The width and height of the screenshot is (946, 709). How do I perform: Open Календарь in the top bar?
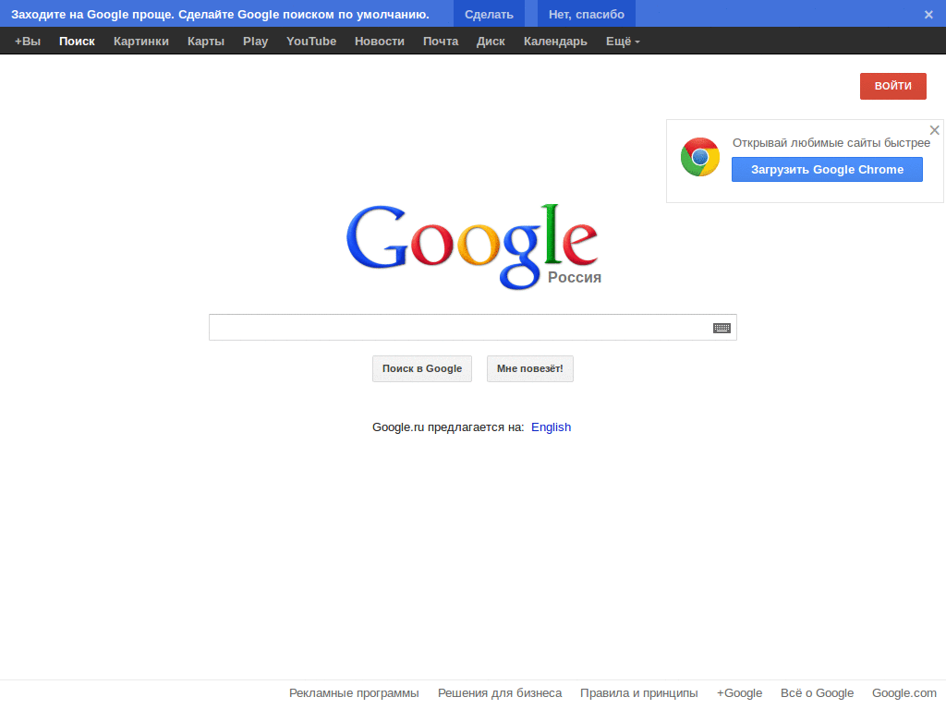point(555,42)
